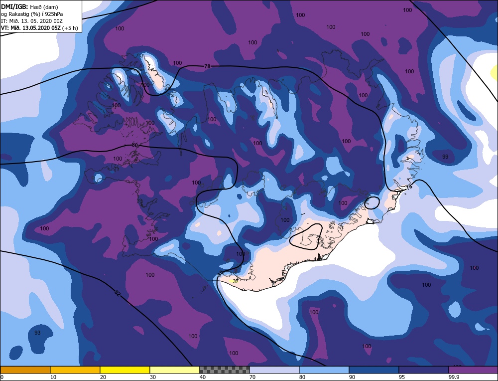Click the orange 10–20 legend swatch
This screenshot has height=381, width=498.
(x=75, y=370)
